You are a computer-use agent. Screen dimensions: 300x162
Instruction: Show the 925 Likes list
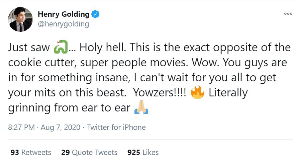[x=143, y=152]
